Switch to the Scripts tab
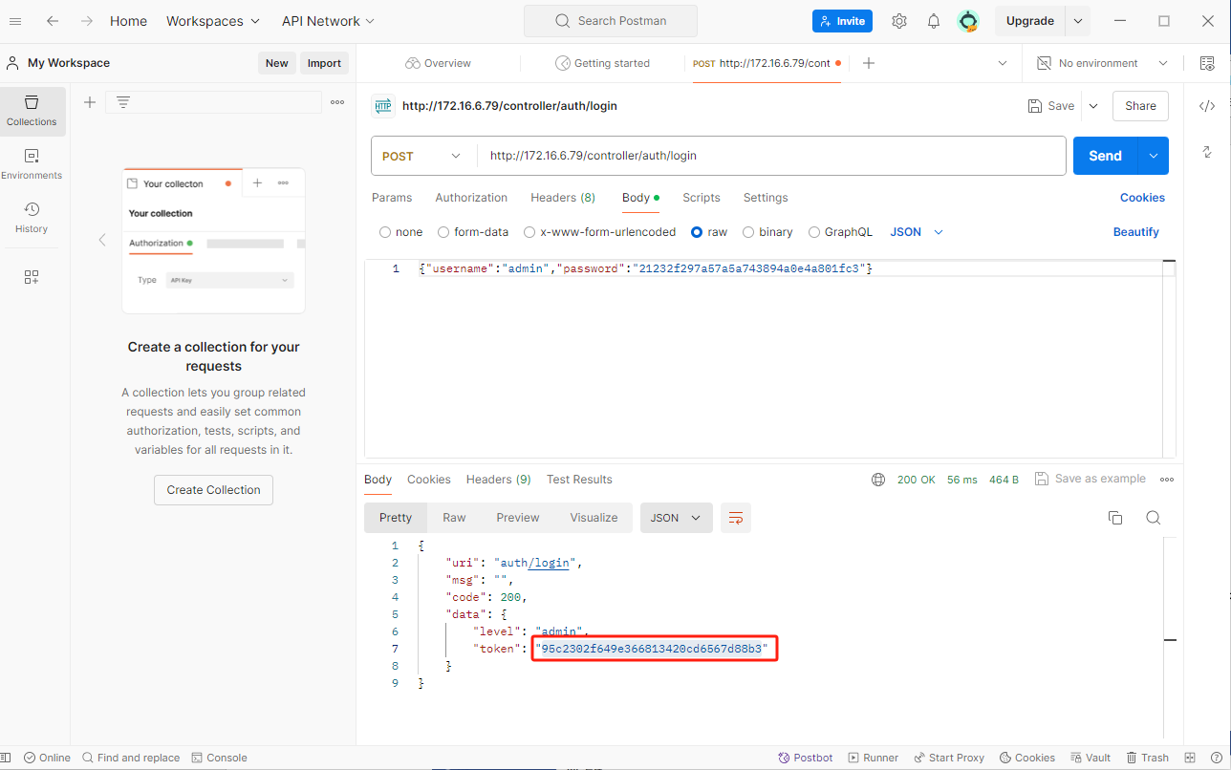Image resolution: width=1231 pixels, height=770 pixels. click(x=702, y=198)
